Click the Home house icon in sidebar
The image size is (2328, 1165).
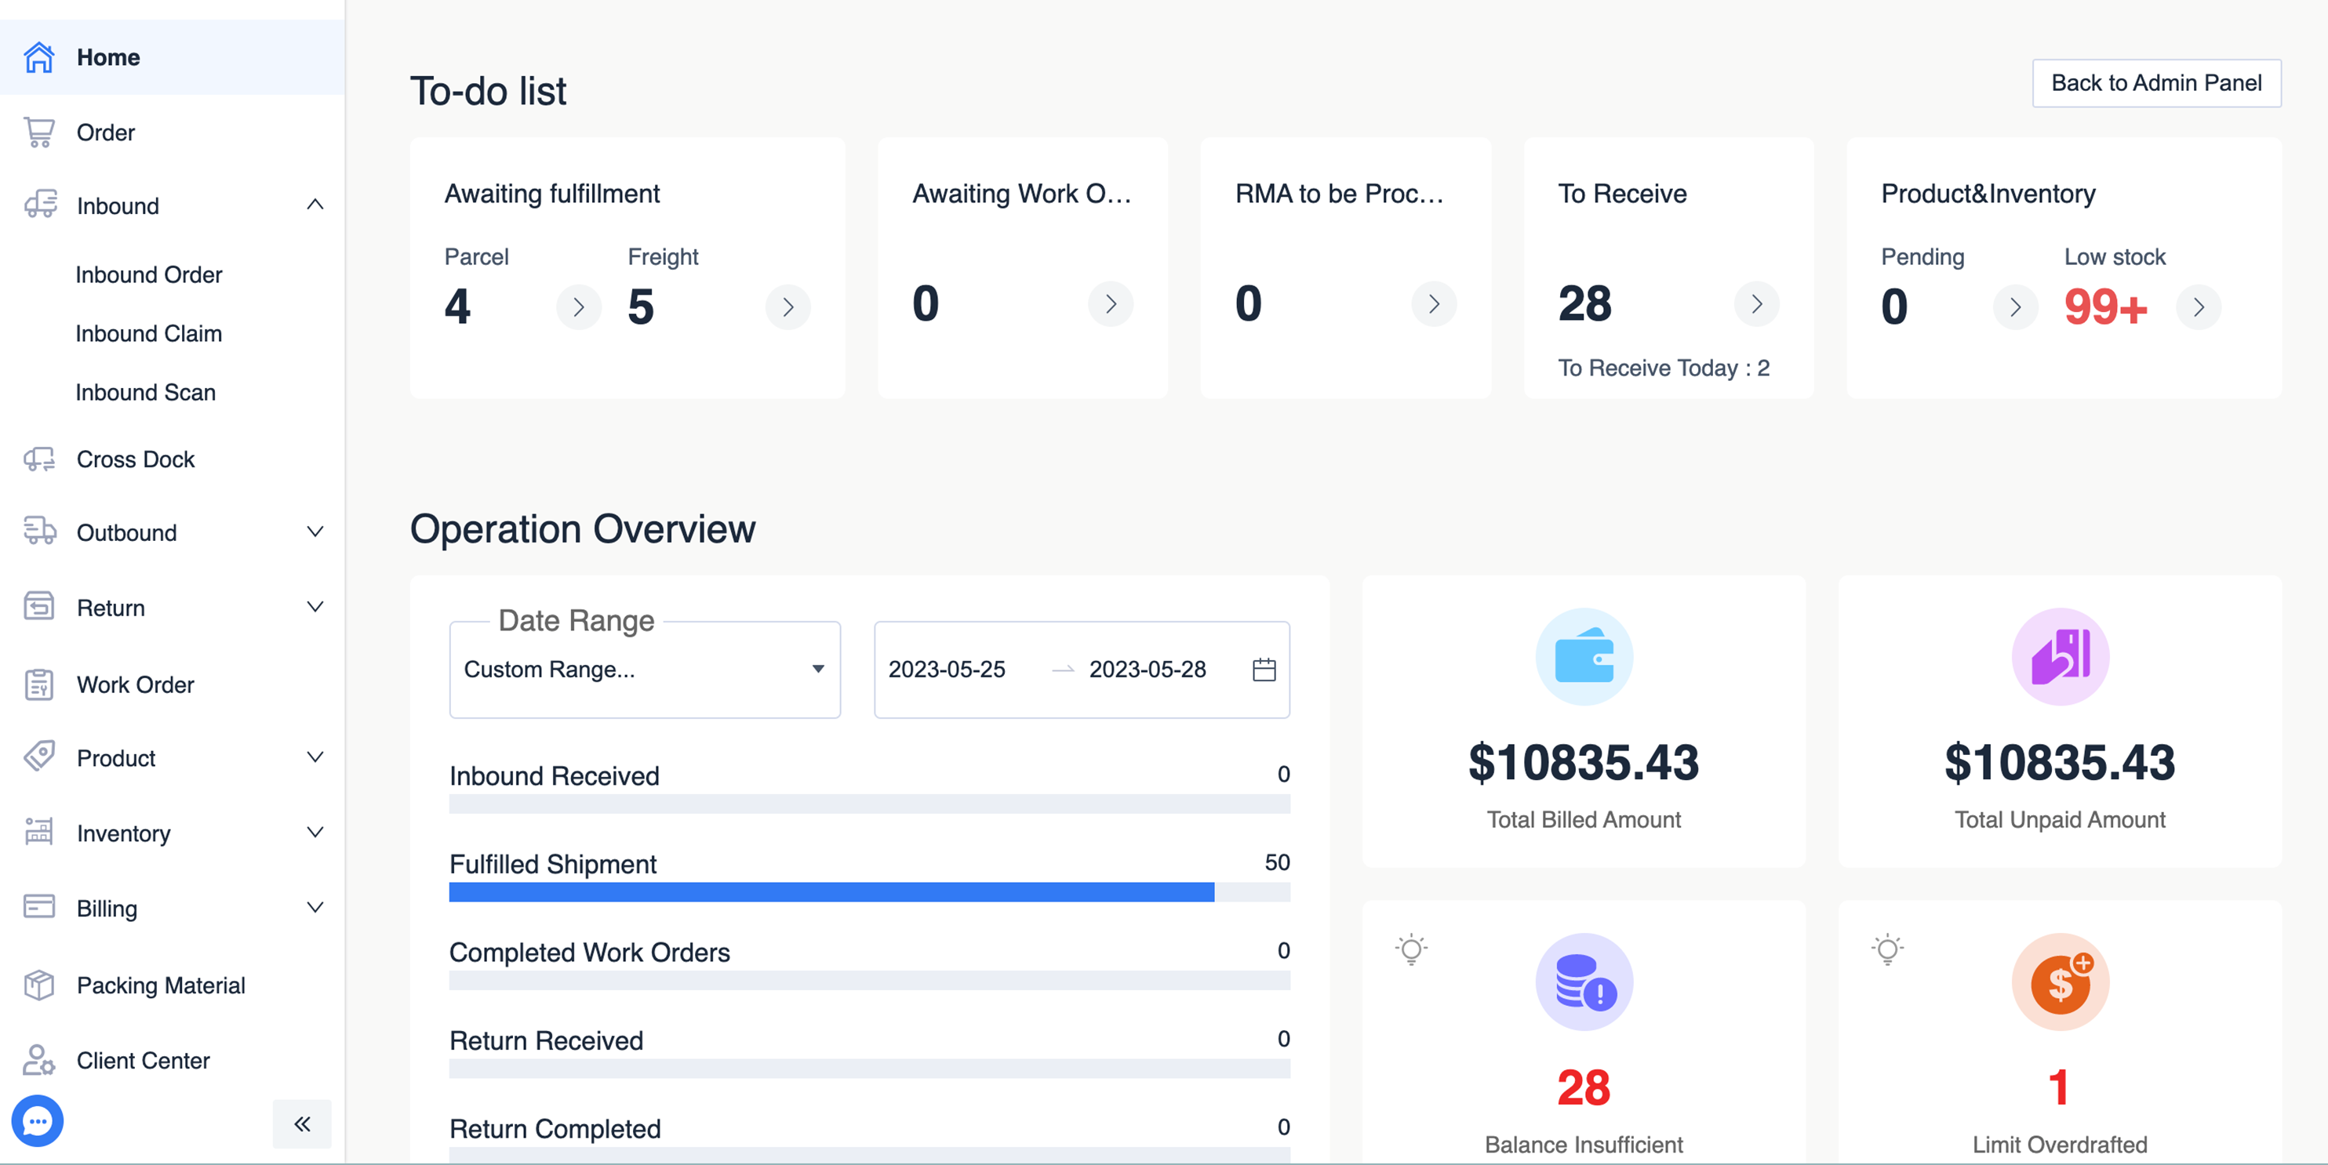[39, 57]
